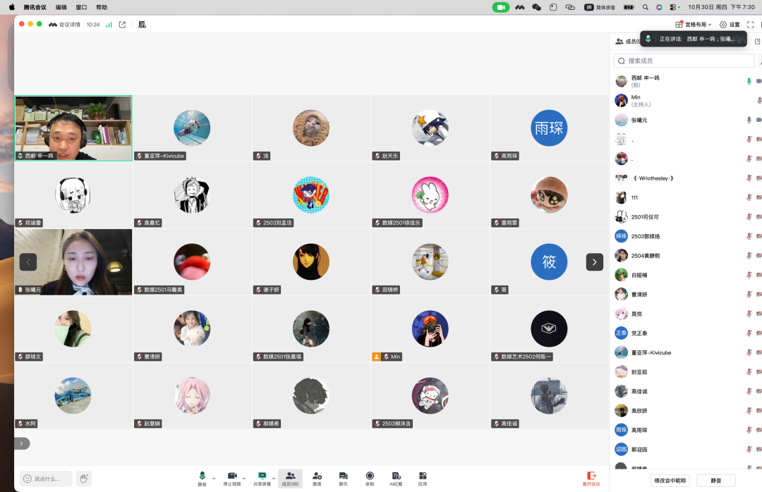This screenshot has height=492, width=762.
Task: Toggle the 静音 microphone mute button
Action: click(x=202, y=479)
